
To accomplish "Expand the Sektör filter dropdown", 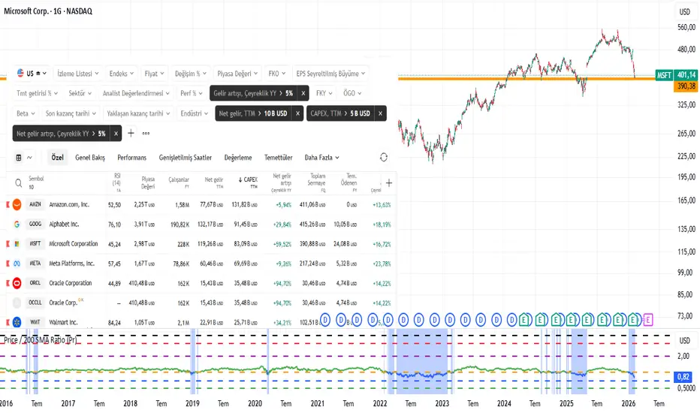I will (x=79, y=94).
